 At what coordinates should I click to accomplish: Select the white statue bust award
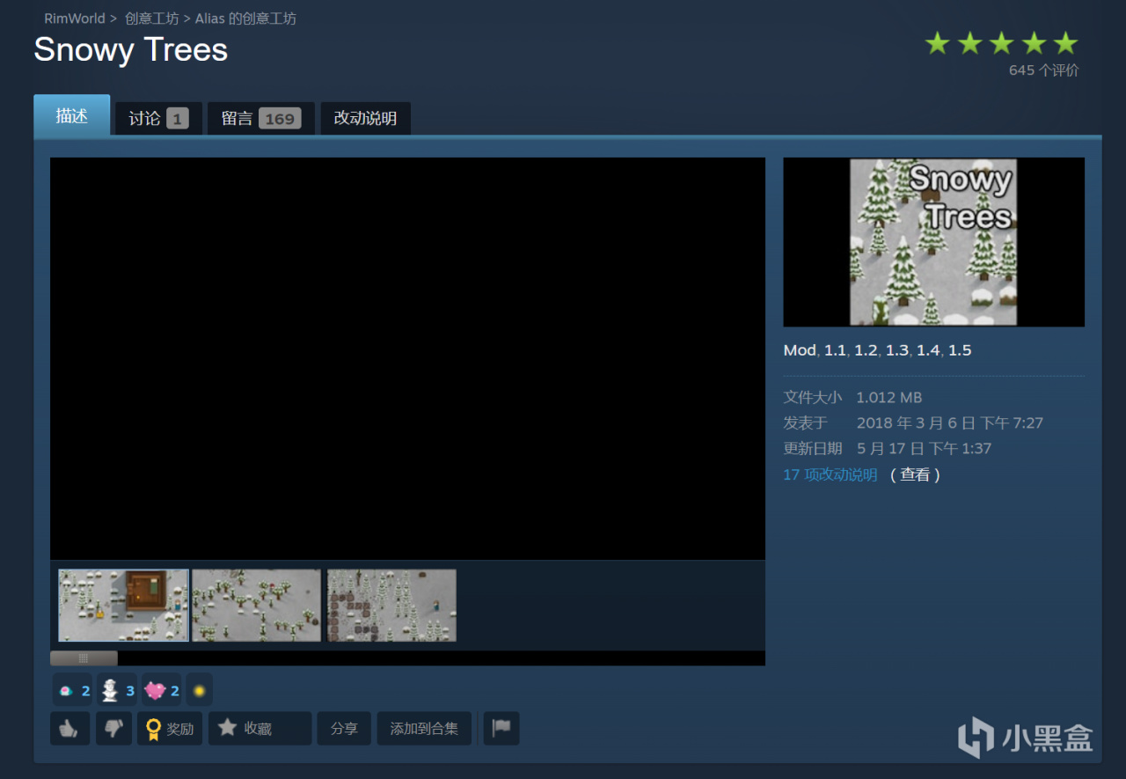[116, 691]
